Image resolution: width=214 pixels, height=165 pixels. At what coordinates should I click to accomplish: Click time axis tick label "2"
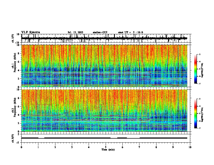[55, 147]
